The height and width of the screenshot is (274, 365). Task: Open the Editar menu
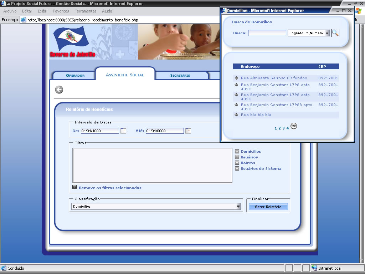pyautogui.click(x=27, y=11)
